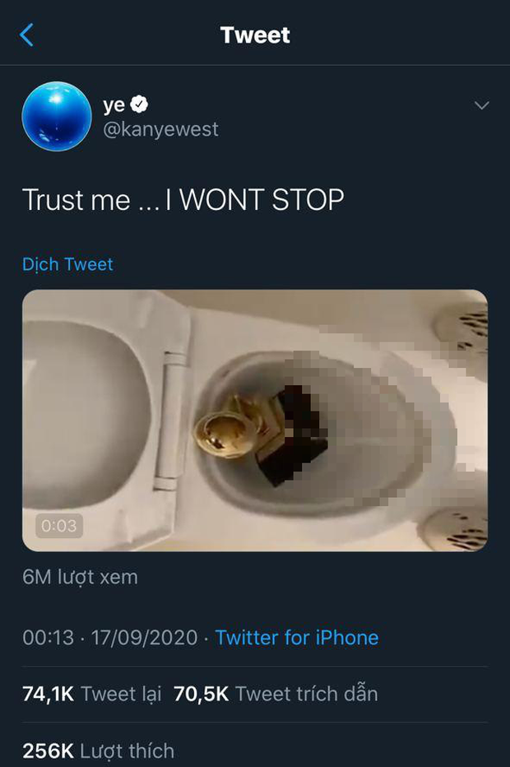This screenshot has height=767, width=510.
Task: Open the globe profile picture
Action: tap(57, 116)
